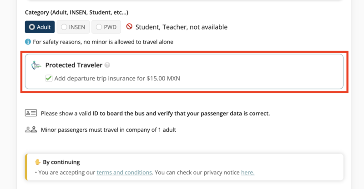Click the red prohibited icon beside Student, Teacher
This screenshot has width=364, height=189.
[129, 27]
